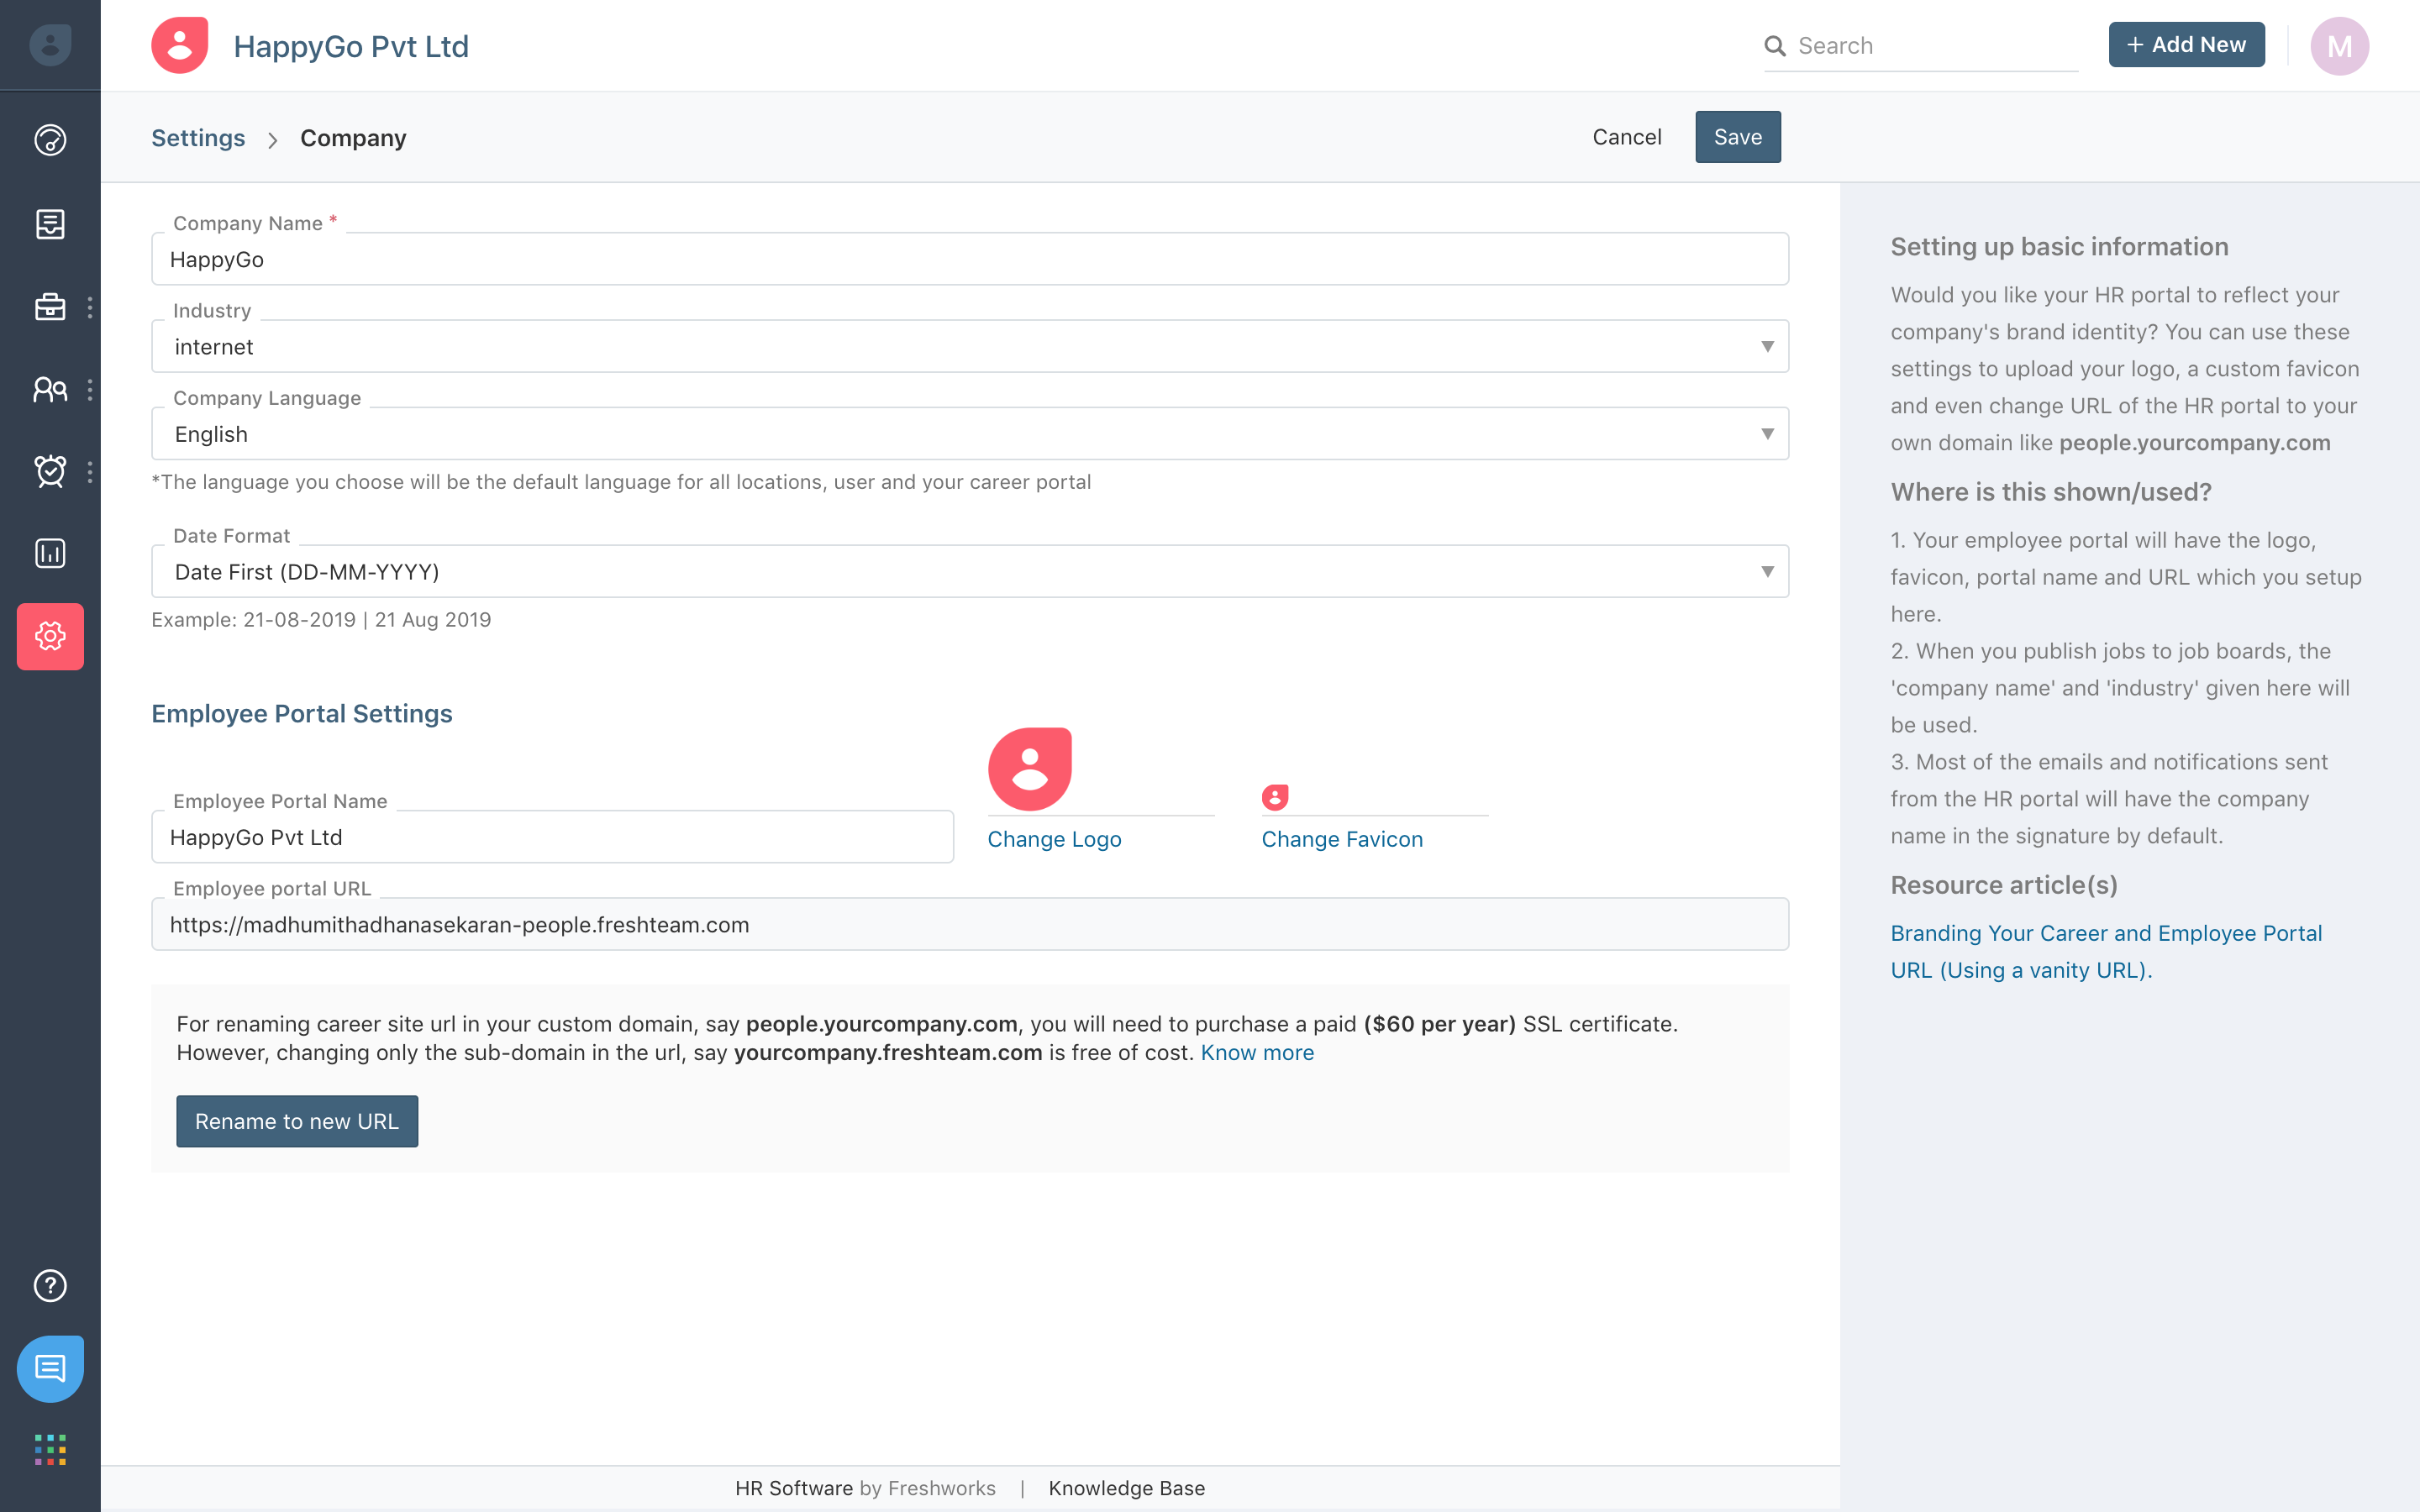Screen dimensions: 2420x1512
Task: Open HR Software by Freshworks footer link
Action: [x=865, y=1488]
